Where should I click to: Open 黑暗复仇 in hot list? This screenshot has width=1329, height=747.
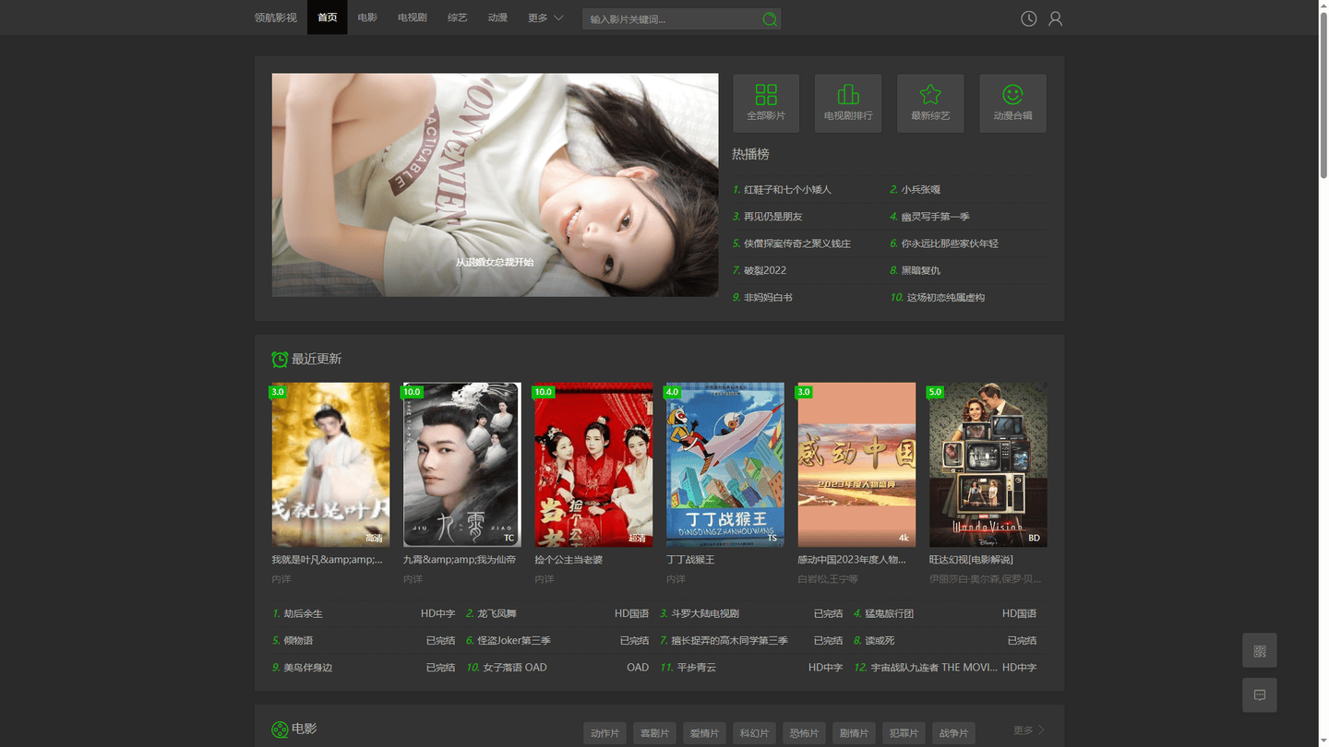pyautogui.click(x=921, y=270)
